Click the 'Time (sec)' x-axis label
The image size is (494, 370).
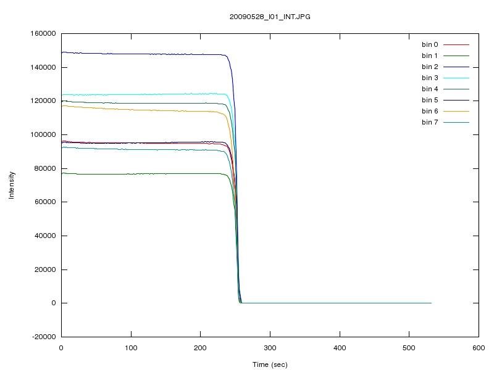[x=270, y=364]
